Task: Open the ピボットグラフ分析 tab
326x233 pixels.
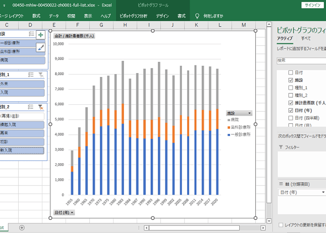Action: pos(133,16)
